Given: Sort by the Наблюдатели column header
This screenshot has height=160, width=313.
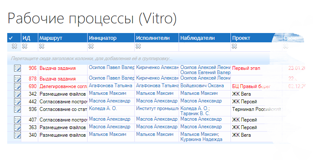Looking at the screenshot, I should click(x=205, y=38).
